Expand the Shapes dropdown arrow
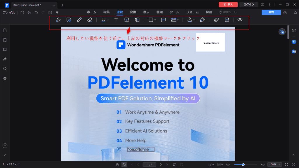Viewport: 299px width, 168px height. coord(155,20)
